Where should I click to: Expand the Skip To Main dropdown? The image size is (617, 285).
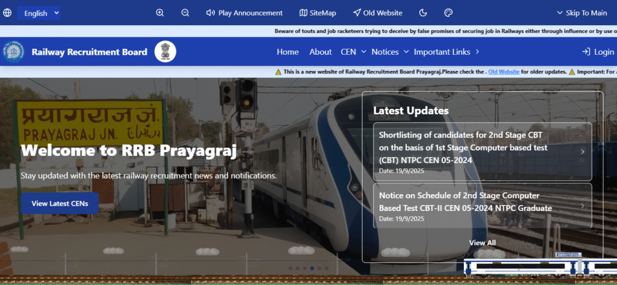[581, 13]
